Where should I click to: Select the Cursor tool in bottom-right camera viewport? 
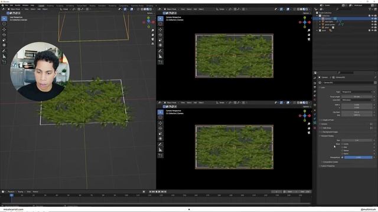click(x=160, y=117)
